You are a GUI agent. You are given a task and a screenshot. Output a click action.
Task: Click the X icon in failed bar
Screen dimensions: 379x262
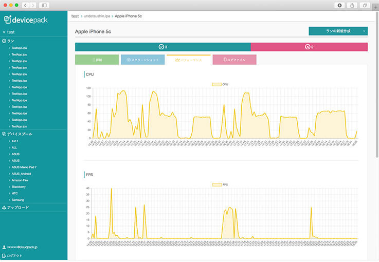[x=308, y=47]
